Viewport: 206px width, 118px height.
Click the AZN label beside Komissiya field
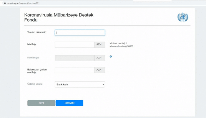[99, 58]
